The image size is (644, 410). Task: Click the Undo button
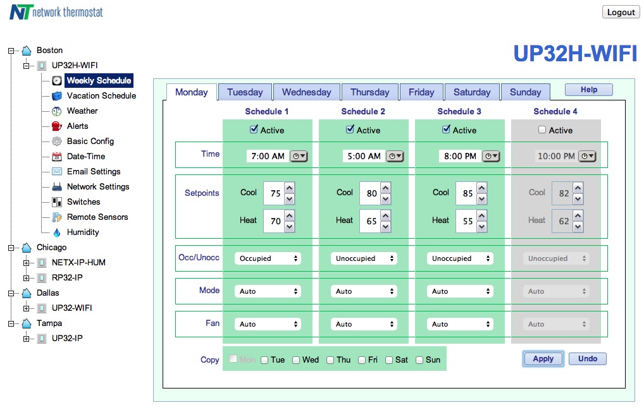point(588,359)
